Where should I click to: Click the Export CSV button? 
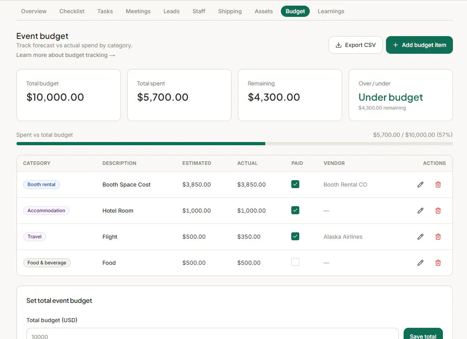[355, 45]
